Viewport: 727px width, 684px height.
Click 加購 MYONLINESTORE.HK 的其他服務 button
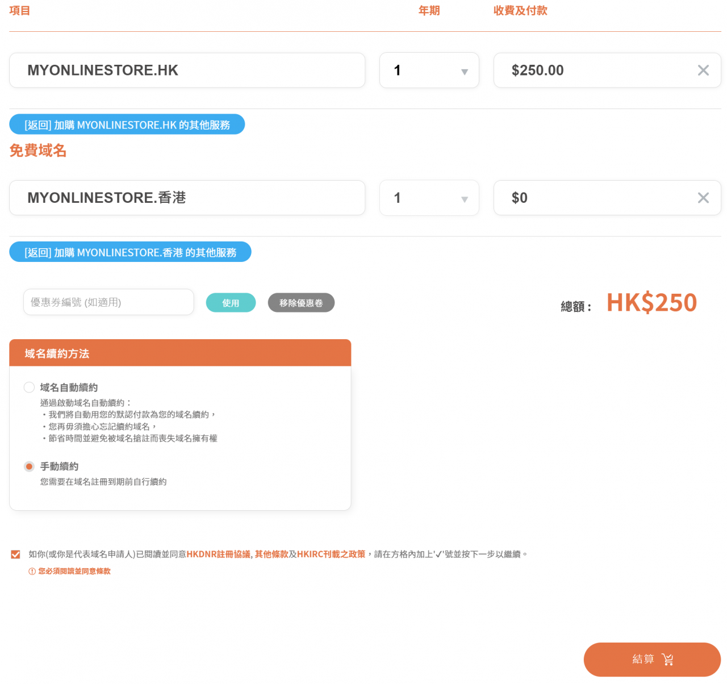point(127,124)
